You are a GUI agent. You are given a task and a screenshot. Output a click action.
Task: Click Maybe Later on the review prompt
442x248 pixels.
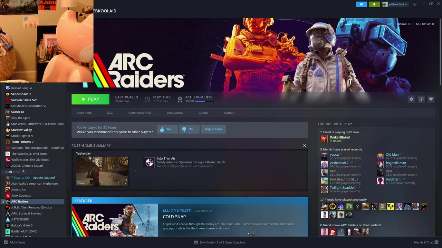click(213, 129)
